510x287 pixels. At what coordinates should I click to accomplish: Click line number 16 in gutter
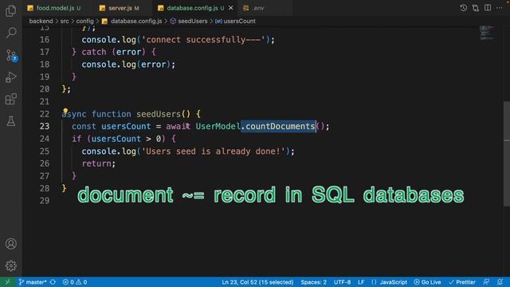tap(45, 40)
